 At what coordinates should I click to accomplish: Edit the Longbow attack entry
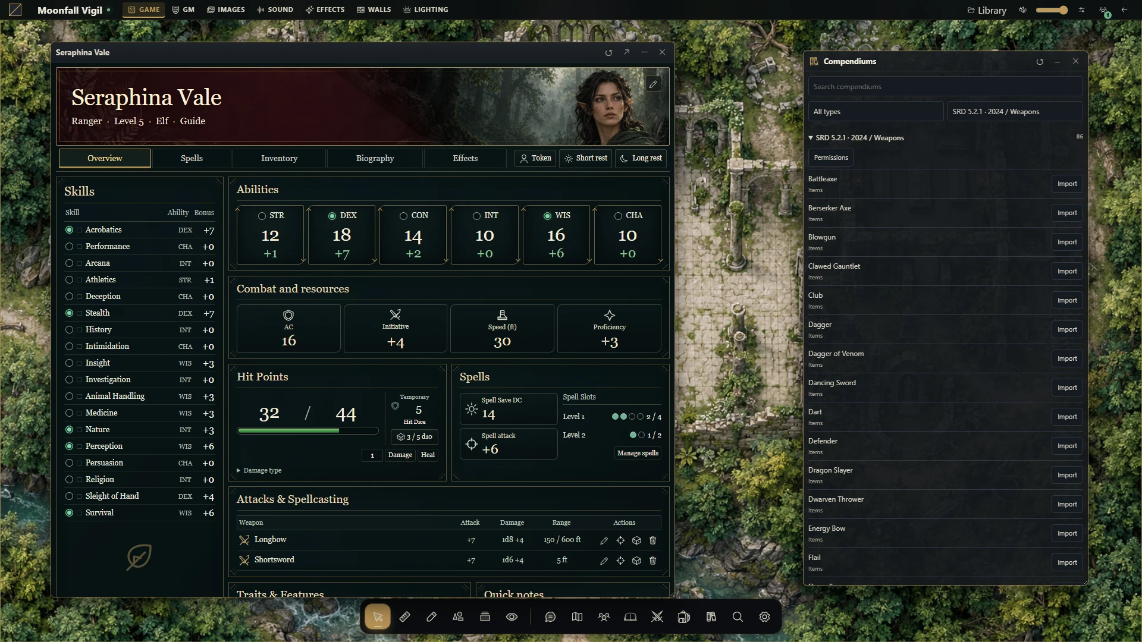tap(604, 540)
